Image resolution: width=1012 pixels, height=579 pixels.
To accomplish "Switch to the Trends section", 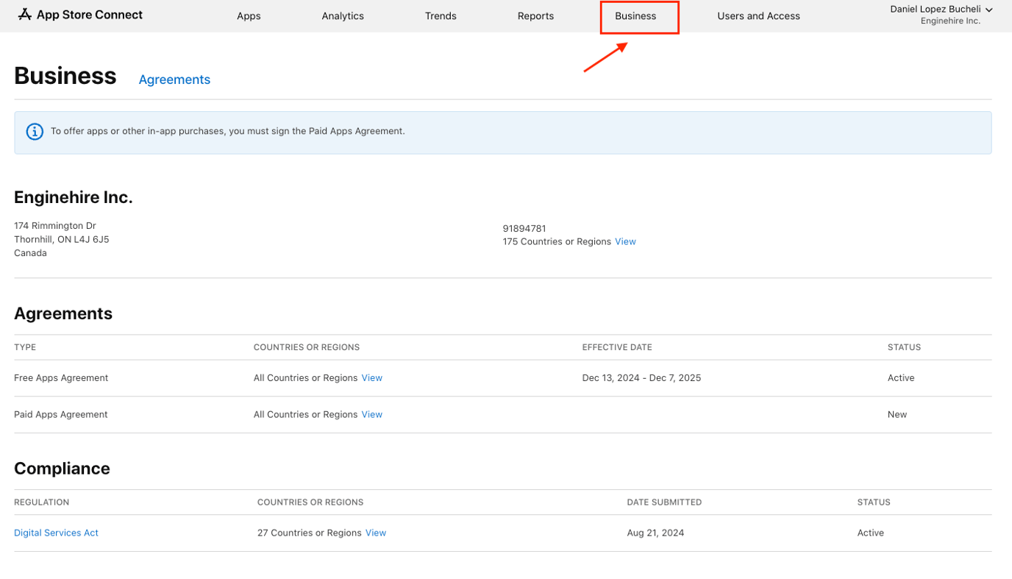I will pos(441,15).
